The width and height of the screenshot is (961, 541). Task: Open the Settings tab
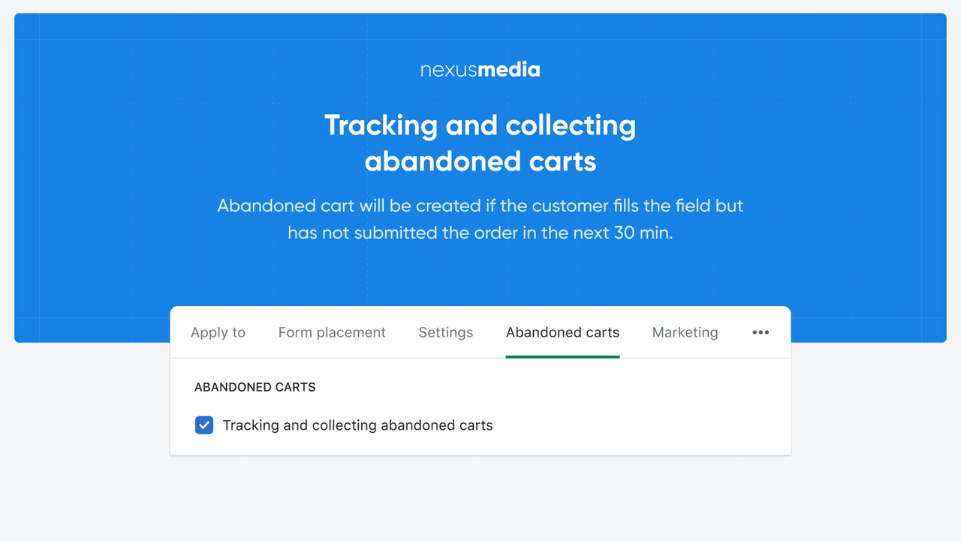pyautogui.click(x=445, y=332)
